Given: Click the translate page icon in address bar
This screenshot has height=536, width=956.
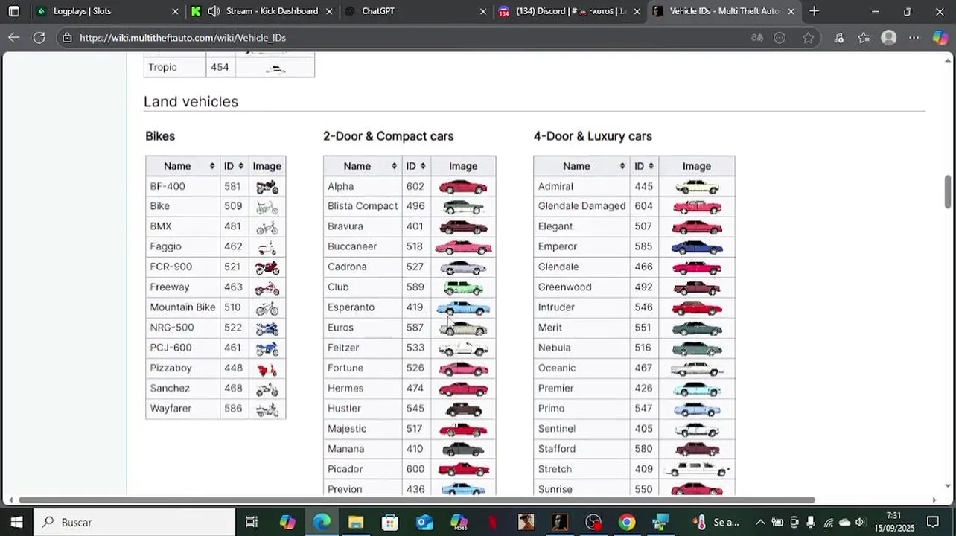Looking at the screenshot, I should pos(757,38).
